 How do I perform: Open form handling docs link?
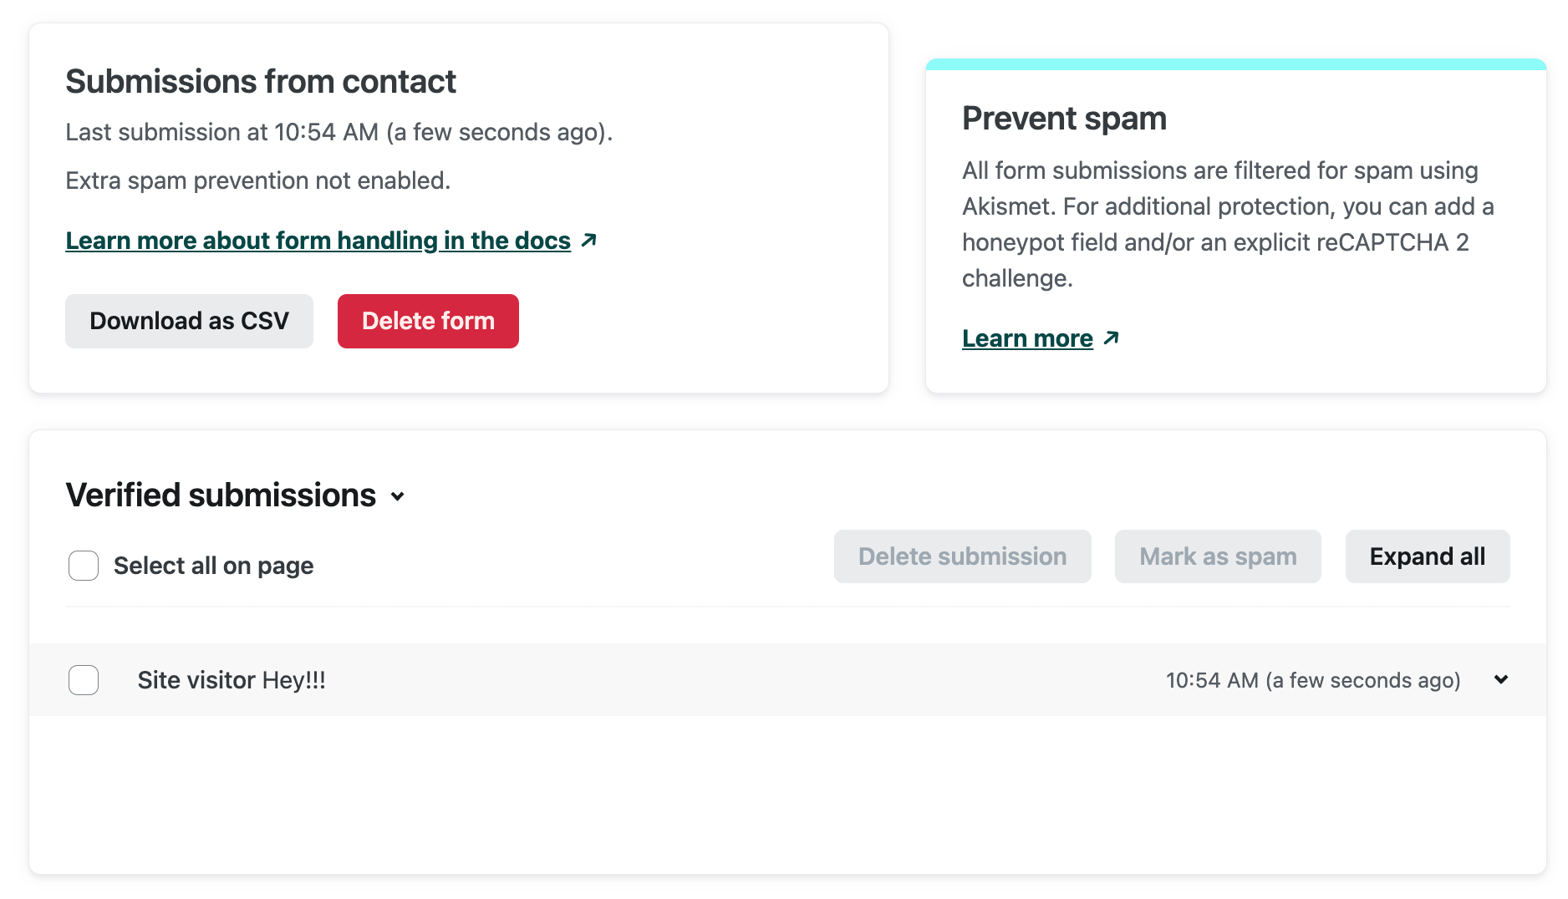pyautogui.click(x=318, y=241)
